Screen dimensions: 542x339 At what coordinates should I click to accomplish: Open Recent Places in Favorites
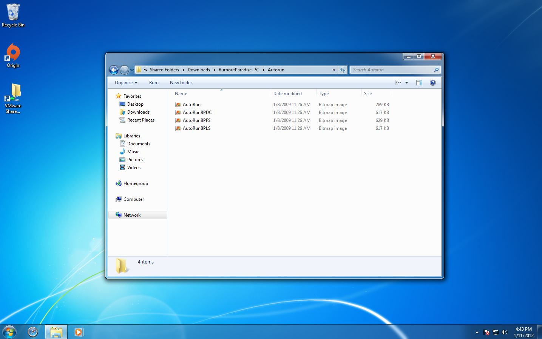click(141, 120)
